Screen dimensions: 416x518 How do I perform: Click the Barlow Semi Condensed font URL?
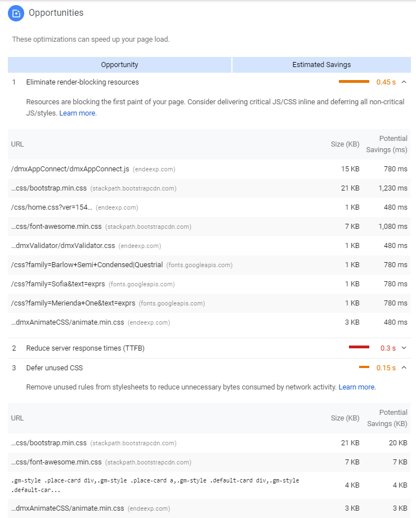pyautogui.click(x=87, y=265)
